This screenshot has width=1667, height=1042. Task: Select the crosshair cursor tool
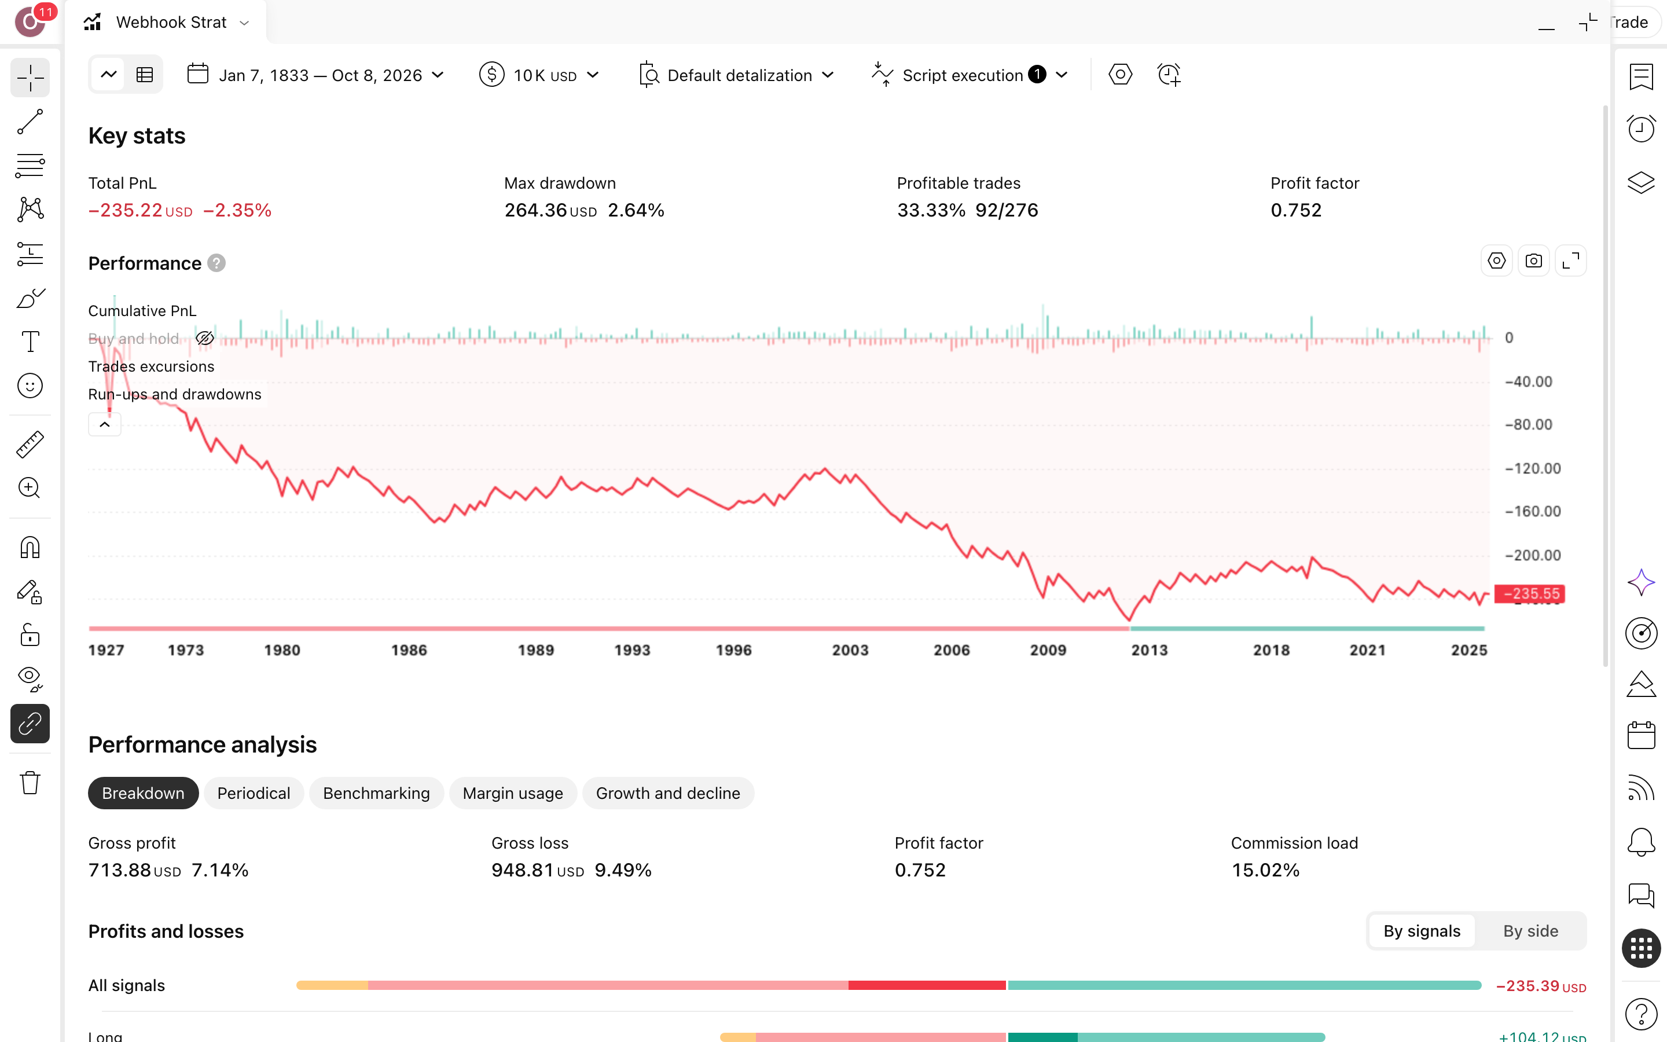point(30,78)
